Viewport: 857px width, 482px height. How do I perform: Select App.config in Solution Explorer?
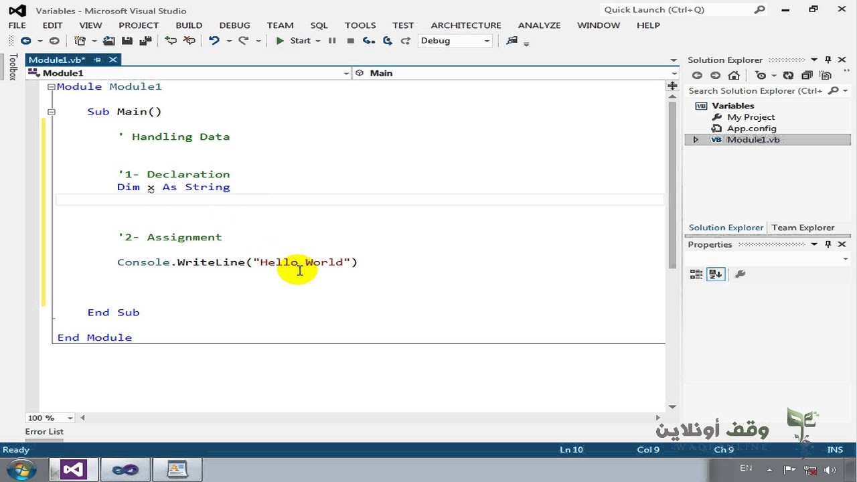[751, 129]
